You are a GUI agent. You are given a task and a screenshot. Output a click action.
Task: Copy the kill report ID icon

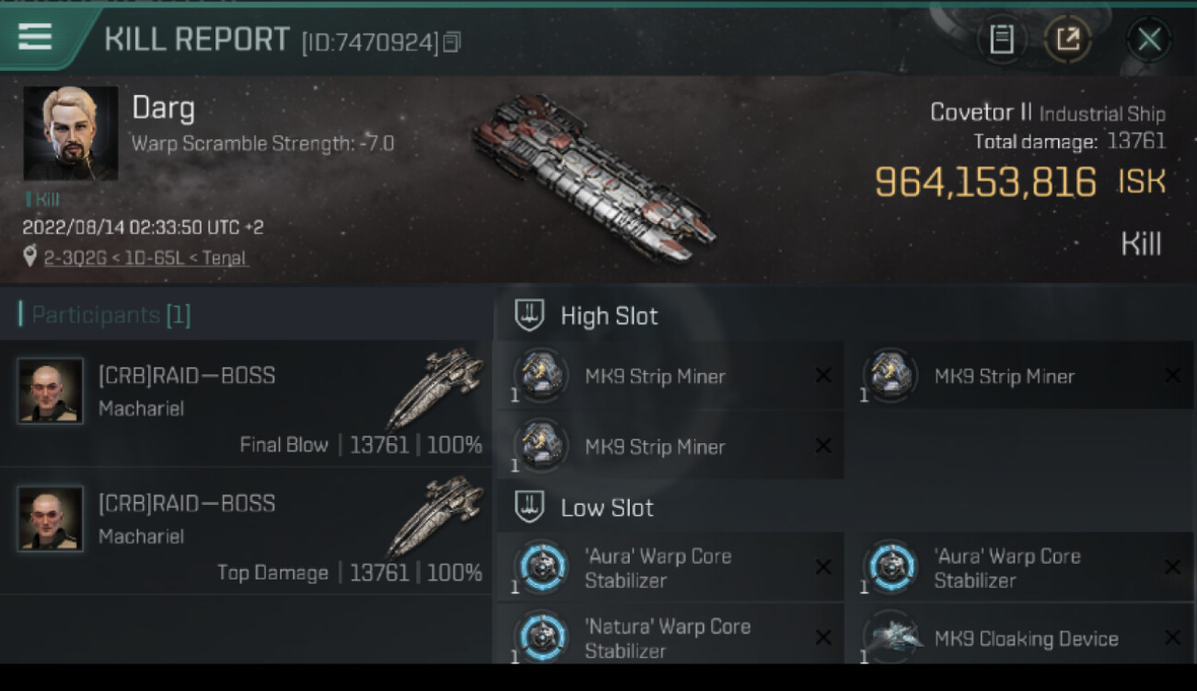pyautogui.click(x=451, y=42)
